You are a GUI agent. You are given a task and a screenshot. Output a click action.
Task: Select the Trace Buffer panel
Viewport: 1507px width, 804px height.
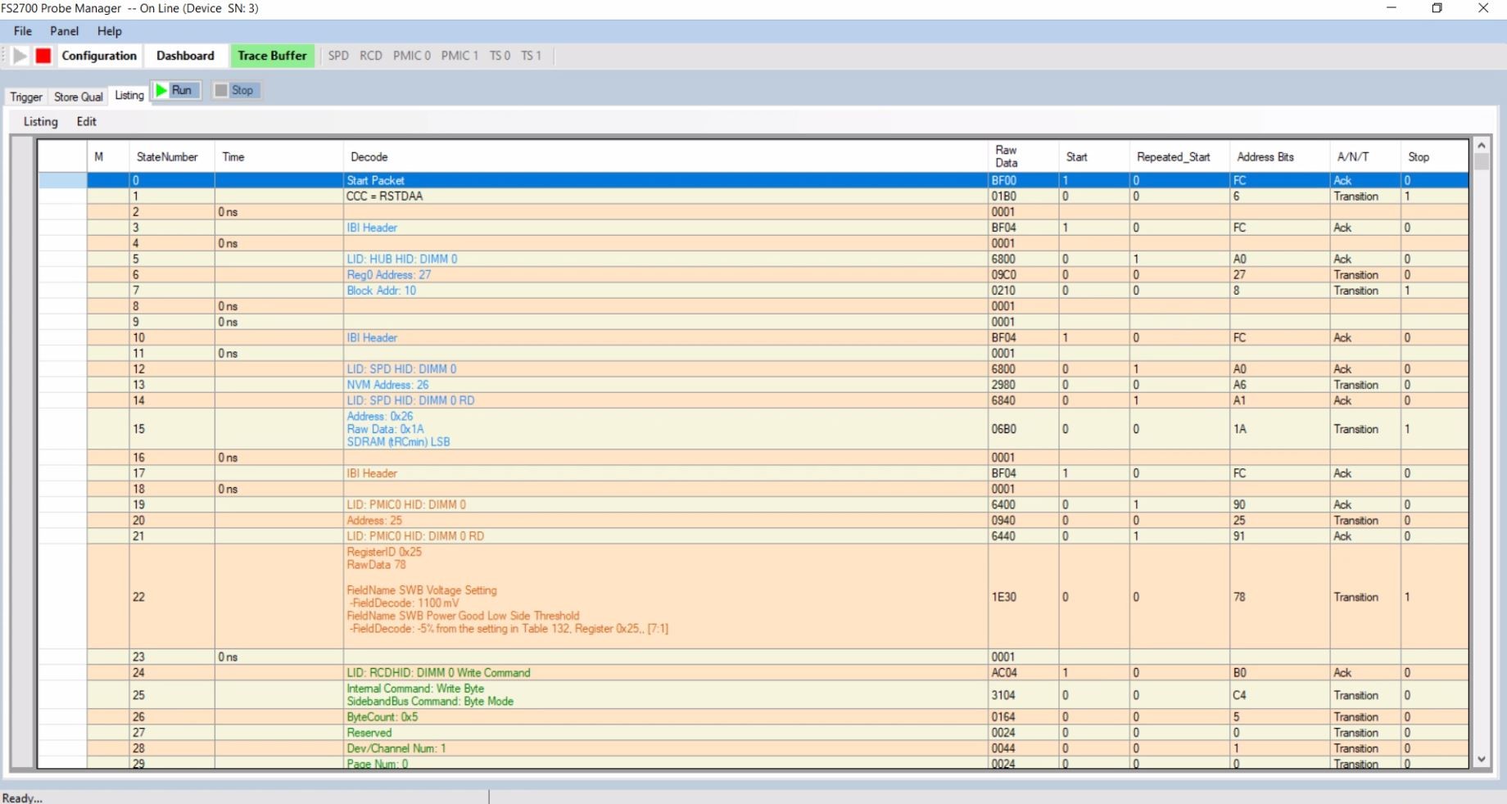coord(272,56)
